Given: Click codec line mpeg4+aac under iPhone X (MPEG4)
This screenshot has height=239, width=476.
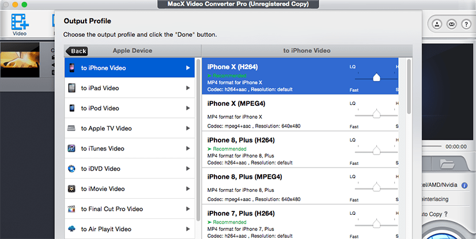Looking at the screenshot, I should 254,126.
